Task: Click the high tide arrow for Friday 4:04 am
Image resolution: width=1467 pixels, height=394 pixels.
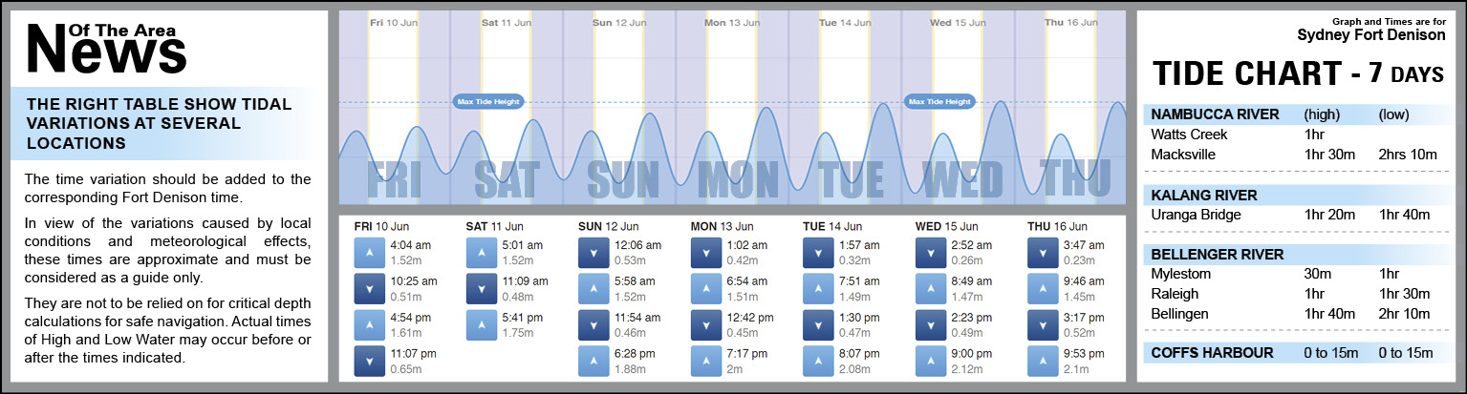Action: tap(370, 253)
